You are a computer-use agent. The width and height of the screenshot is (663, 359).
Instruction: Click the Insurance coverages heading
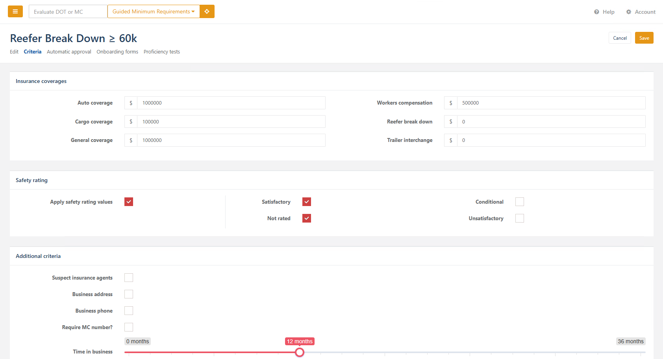coord(41,81)
